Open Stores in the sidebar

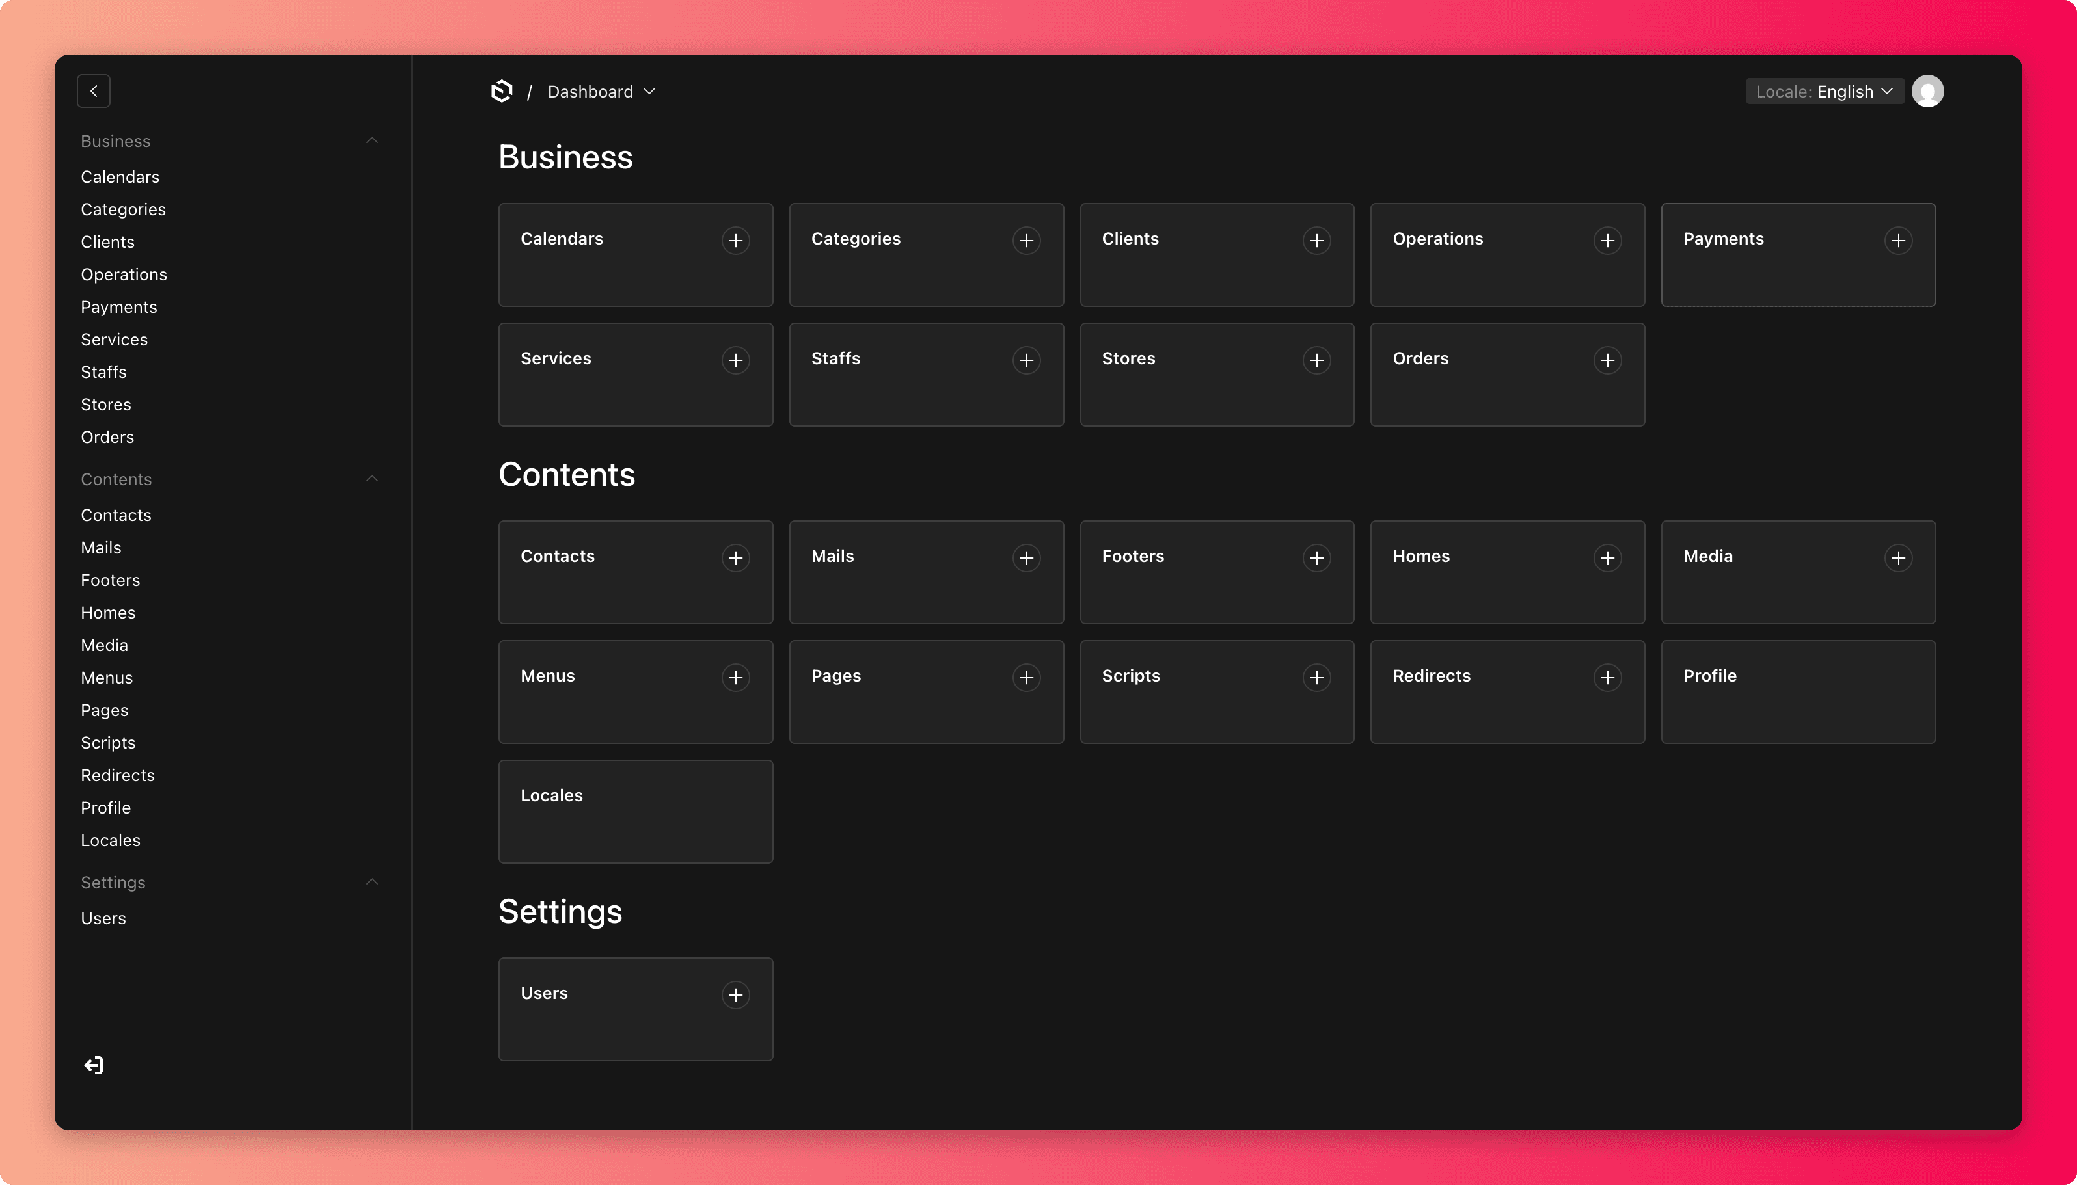click(106, 405)
